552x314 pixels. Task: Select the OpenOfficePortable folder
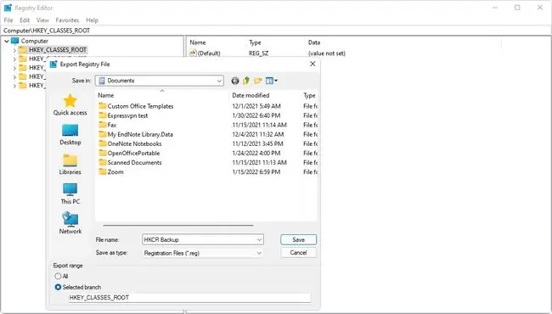pyautogui.click(x=129, y=153)
